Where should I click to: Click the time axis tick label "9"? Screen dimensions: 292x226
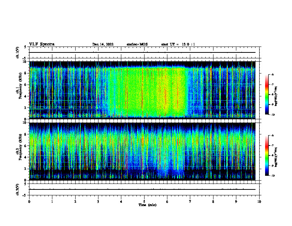236,202
